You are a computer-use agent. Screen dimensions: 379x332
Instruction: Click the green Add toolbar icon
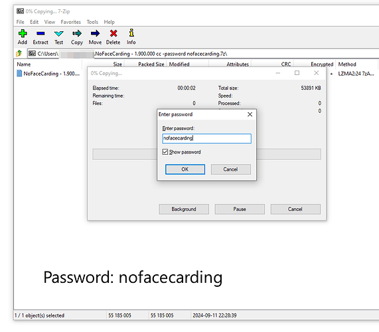23,33
